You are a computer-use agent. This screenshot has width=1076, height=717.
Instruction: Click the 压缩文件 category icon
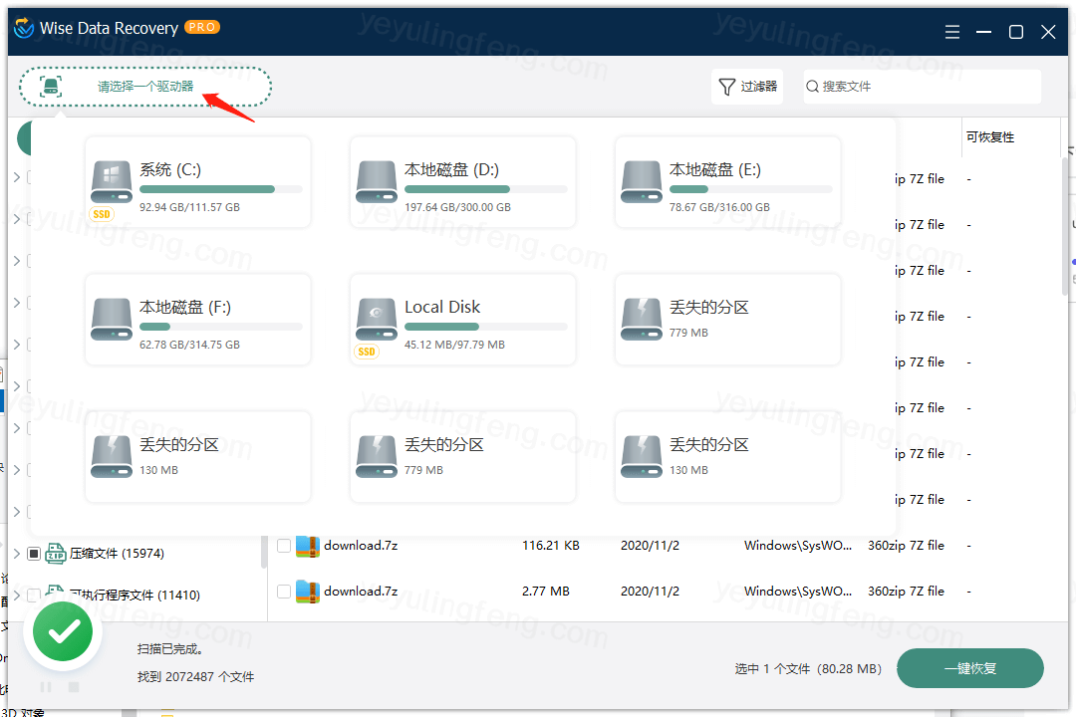pos(55,553)
